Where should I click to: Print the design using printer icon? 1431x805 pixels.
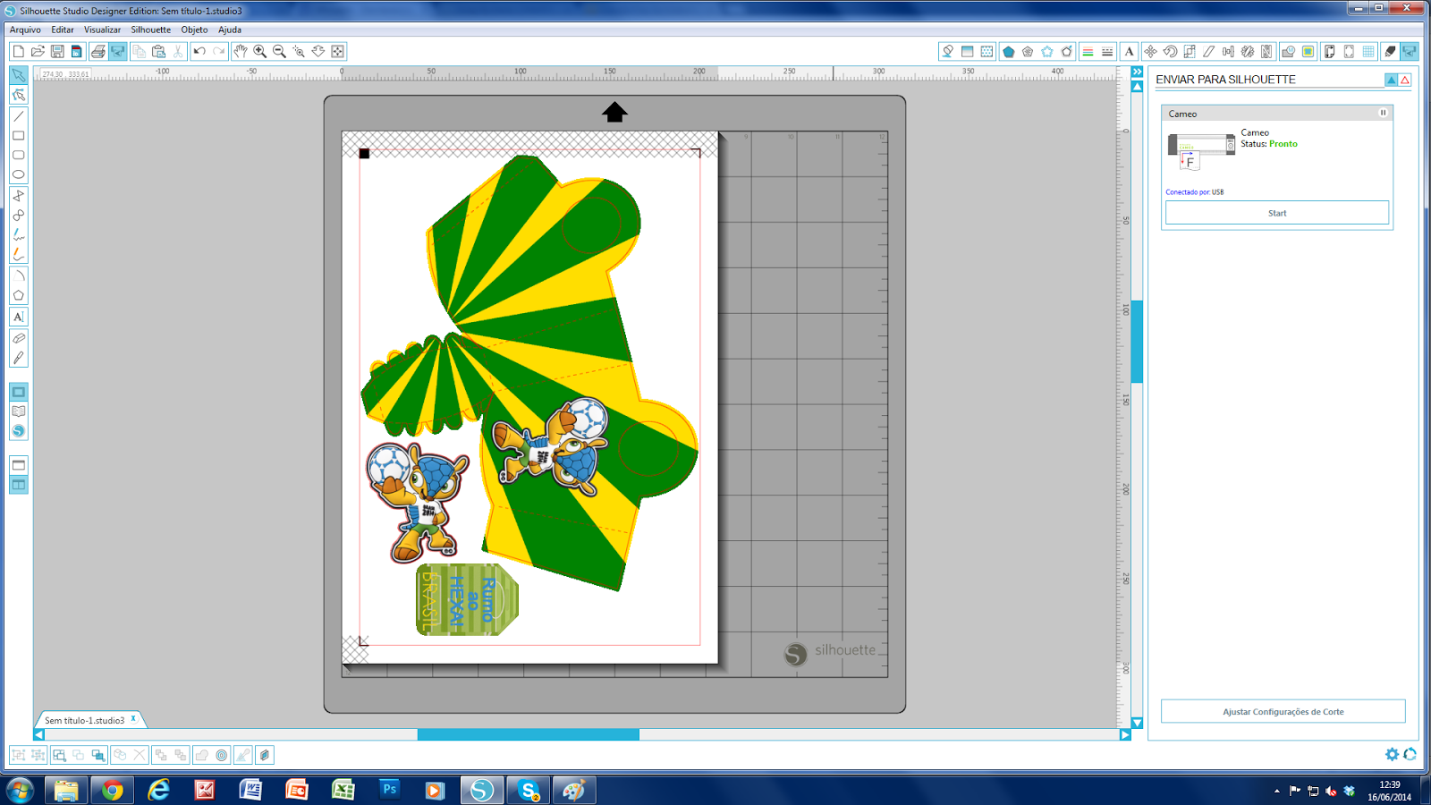coord(98,52)
